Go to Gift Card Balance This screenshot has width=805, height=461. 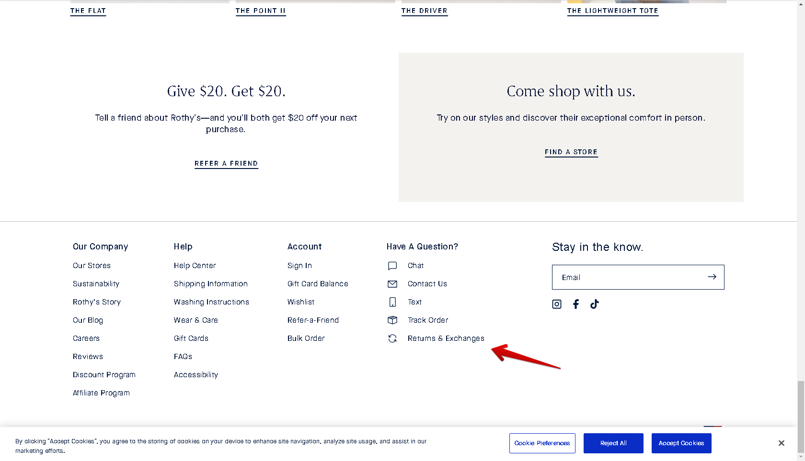[x=318, y=284]
